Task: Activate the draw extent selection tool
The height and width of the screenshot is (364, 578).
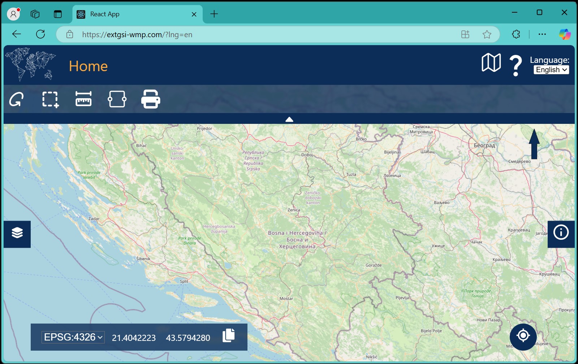Action: coord(49,99)
